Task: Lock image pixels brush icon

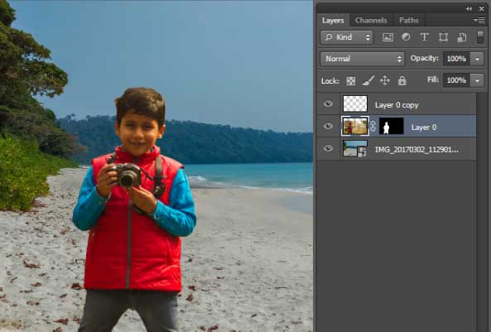Action: click(368, 80)
